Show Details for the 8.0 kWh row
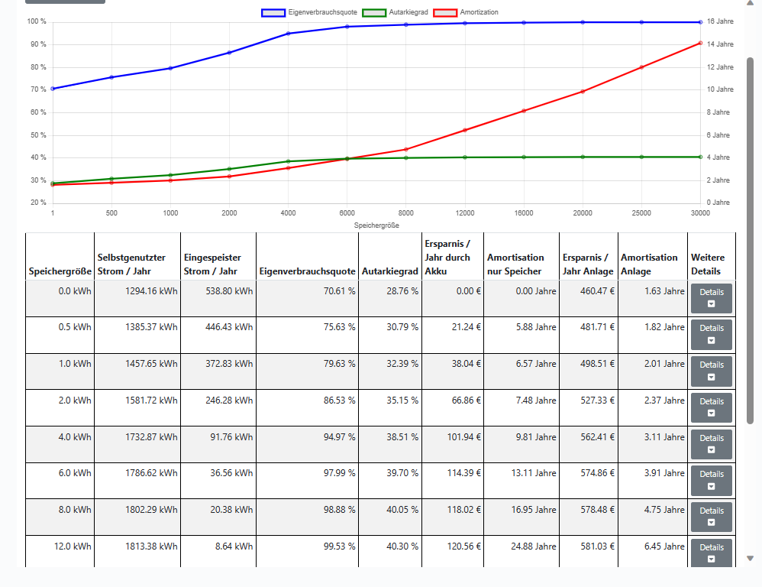The height and width of the screenshot is (587, 762). (712, 517)
